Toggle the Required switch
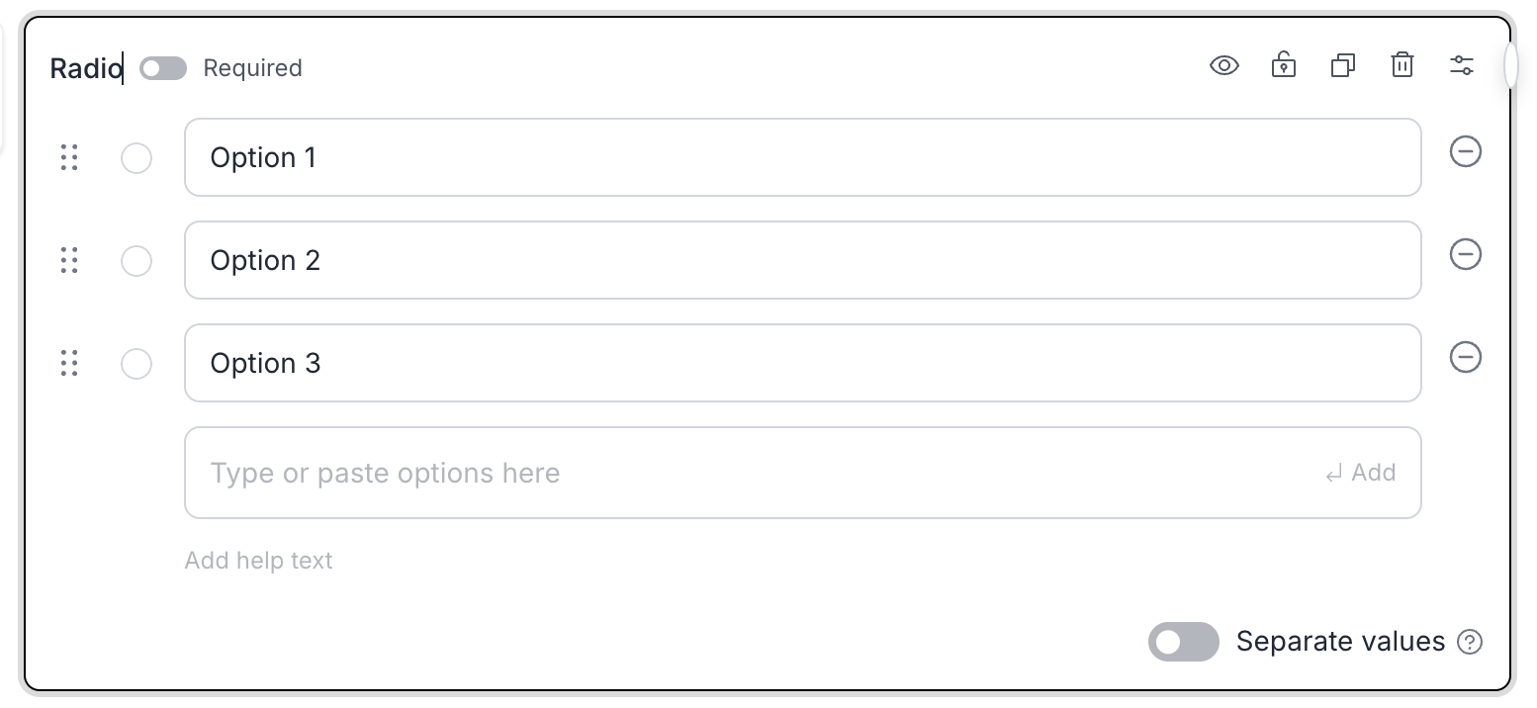Viewport: 1537px width, 708px height. 163,68
